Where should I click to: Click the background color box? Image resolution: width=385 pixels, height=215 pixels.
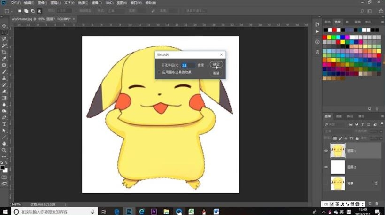pos(6,170)
